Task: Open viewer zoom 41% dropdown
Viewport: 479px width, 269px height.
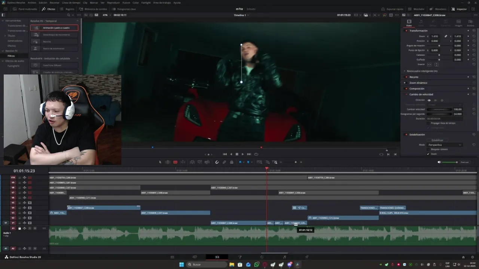Action: 107,15
